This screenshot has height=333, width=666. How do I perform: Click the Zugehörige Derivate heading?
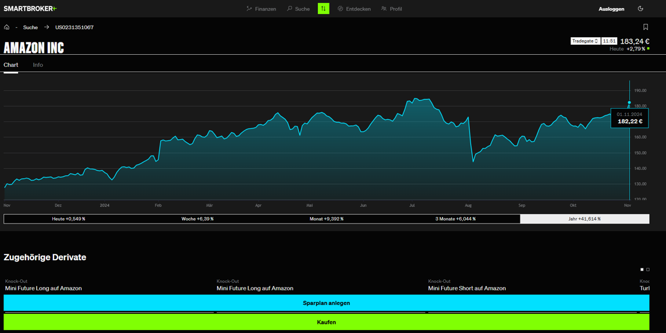pos(45,257)
